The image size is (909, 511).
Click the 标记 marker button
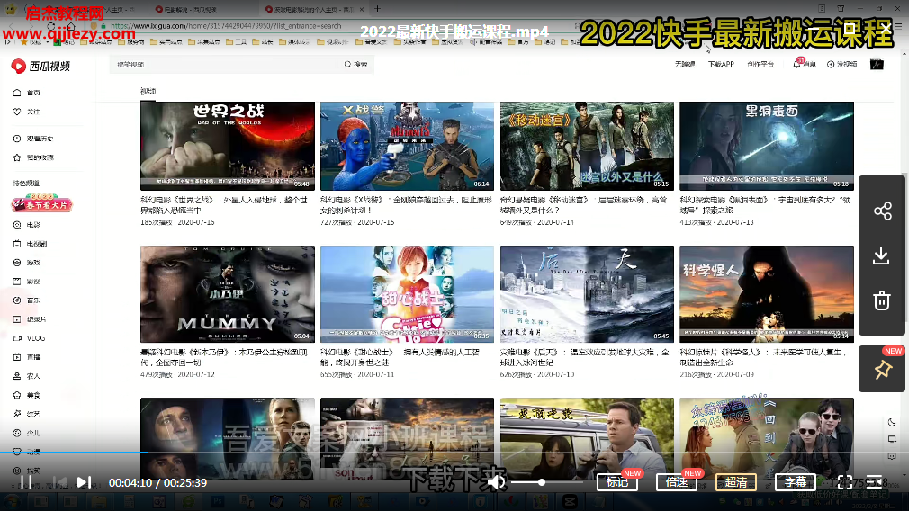click(x=617, y=482)
